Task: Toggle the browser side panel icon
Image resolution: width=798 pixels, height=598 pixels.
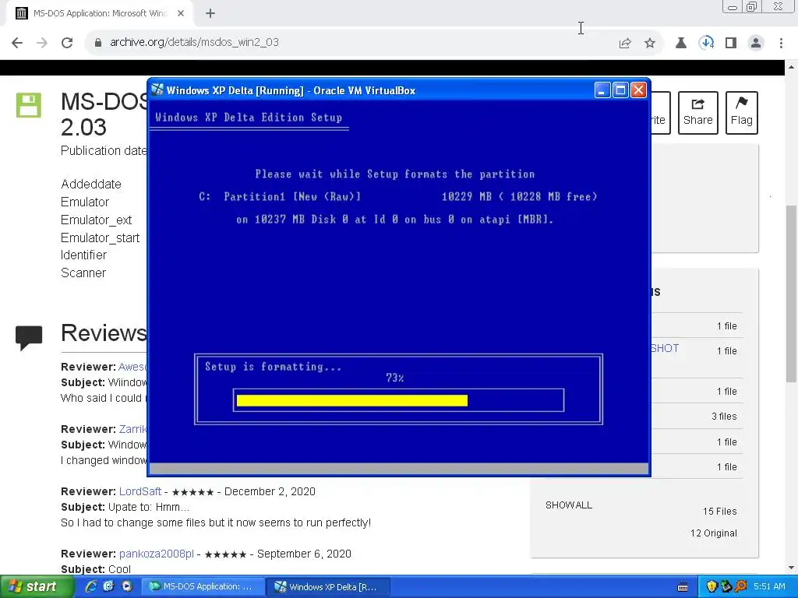Action: tap(731, 43)
